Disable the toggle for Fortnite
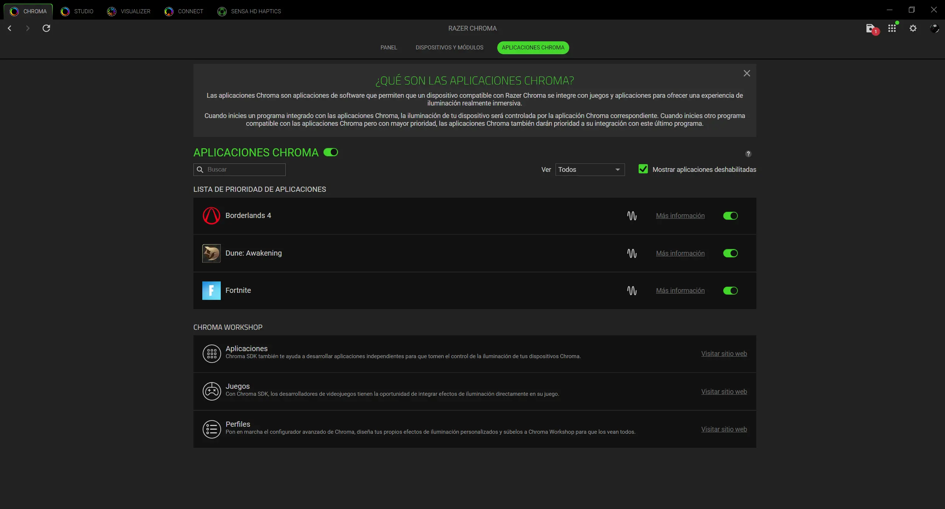The height and width of the screenshot is (509, 945). pyautogui.click(x=730, y=291)
